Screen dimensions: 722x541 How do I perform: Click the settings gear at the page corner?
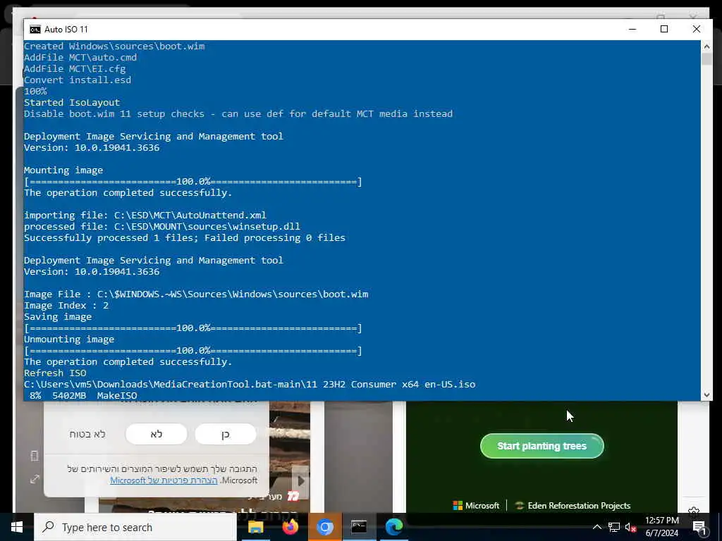[x=694, y=510]
